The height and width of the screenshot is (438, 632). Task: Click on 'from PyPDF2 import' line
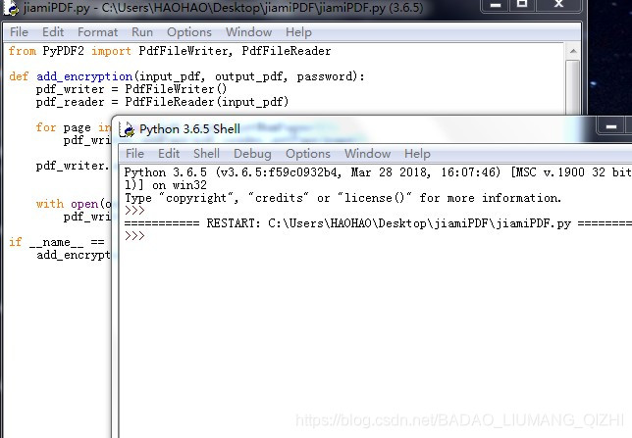point(170,51)
